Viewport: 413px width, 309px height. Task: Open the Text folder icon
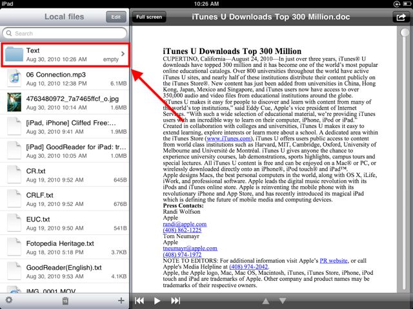click(14, 54)
